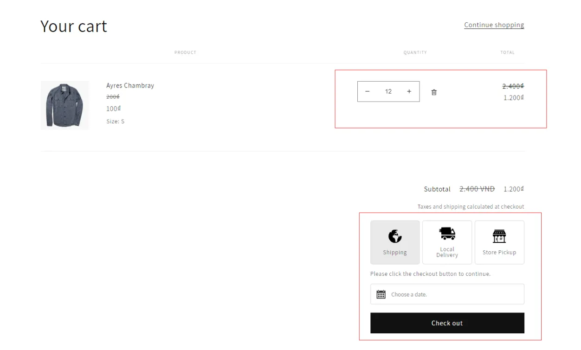Select the Shipping delivery option label
This screenshot has height=350, width=581.
point(395,253)
